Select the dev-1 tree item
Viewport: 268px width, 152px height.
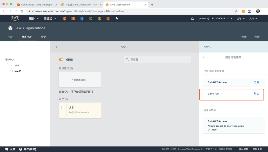17,65
